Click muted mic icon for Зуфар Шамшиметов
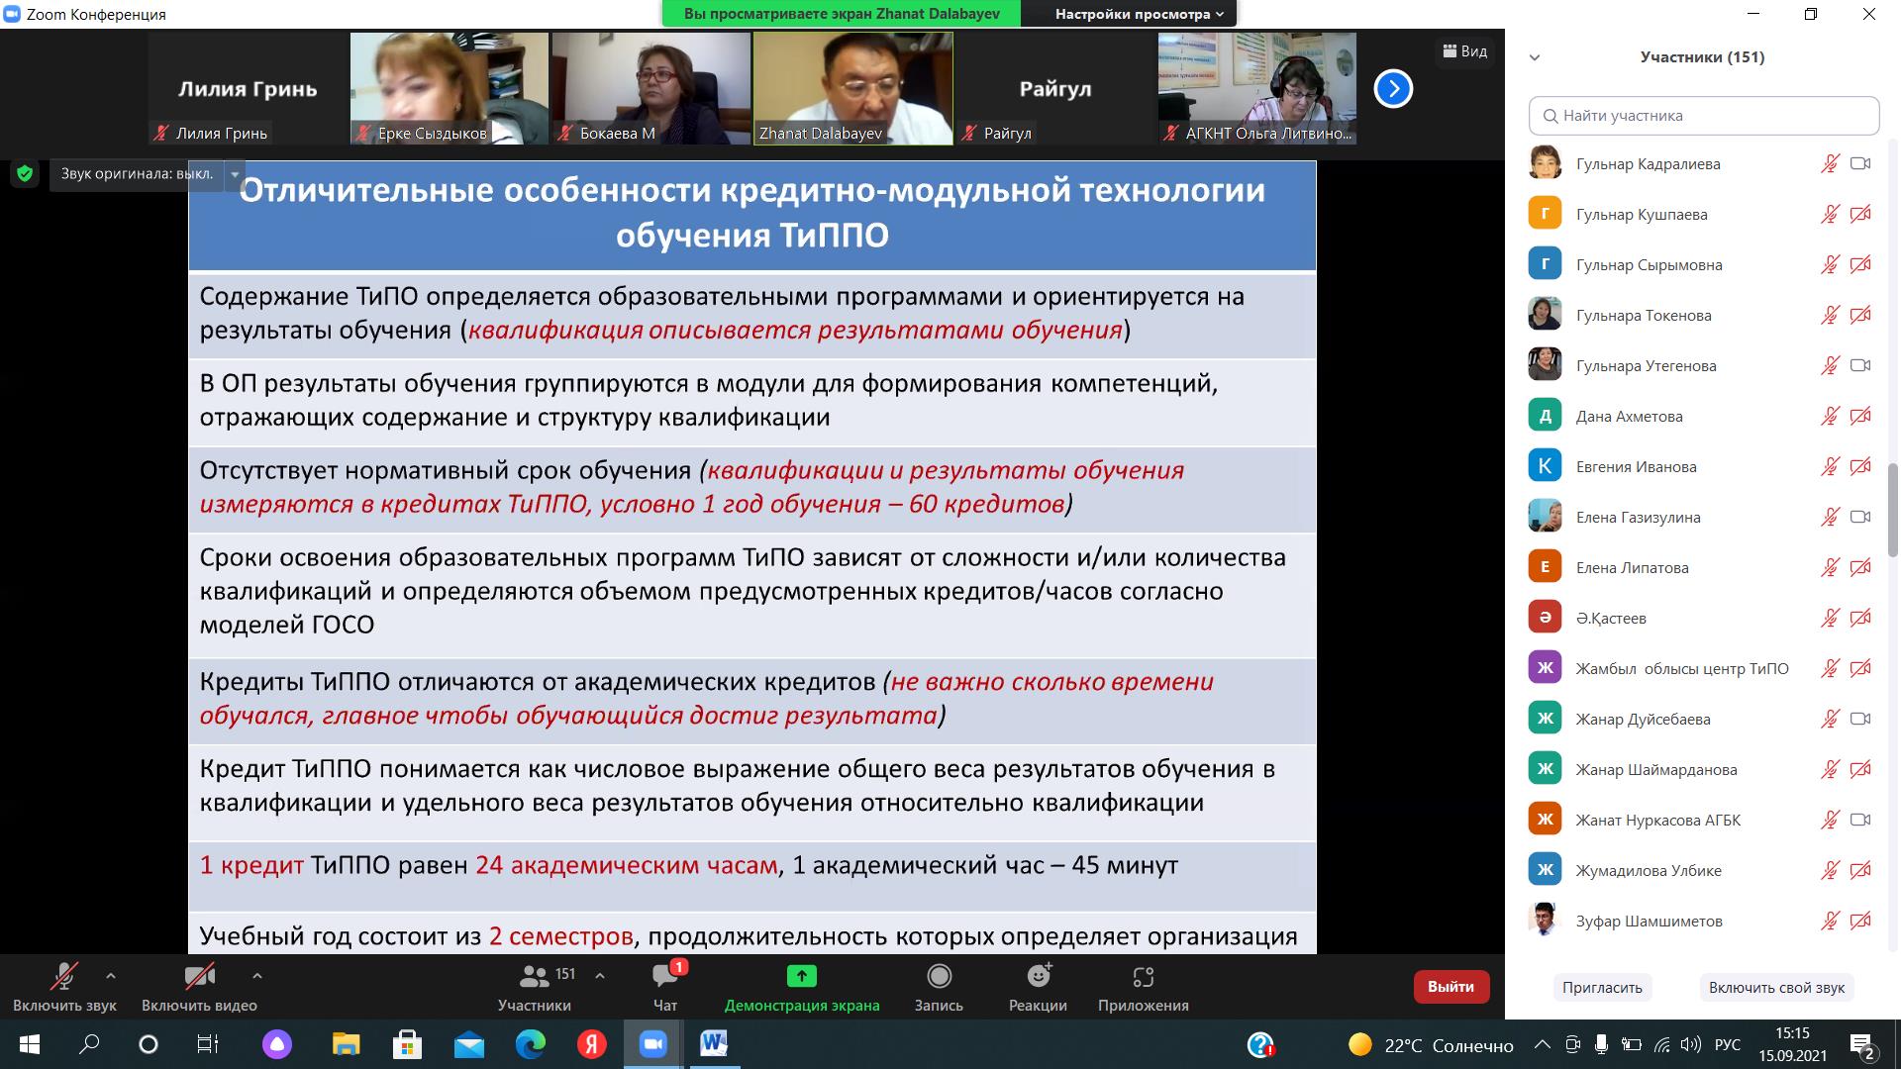 point(1830,922)
